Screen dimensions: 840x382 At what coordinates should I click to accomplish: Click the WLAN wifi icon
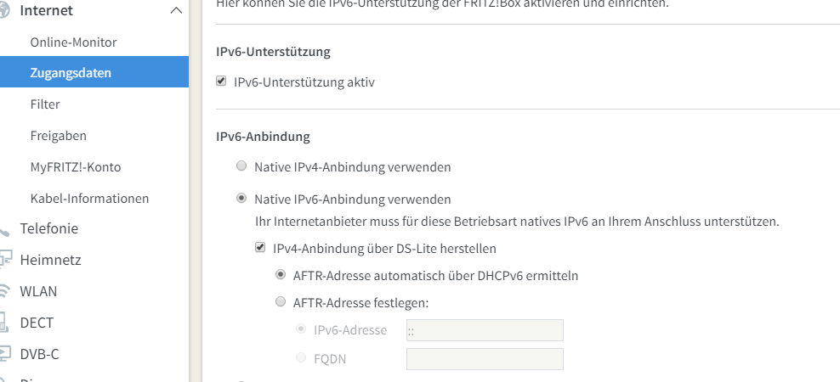4,291
